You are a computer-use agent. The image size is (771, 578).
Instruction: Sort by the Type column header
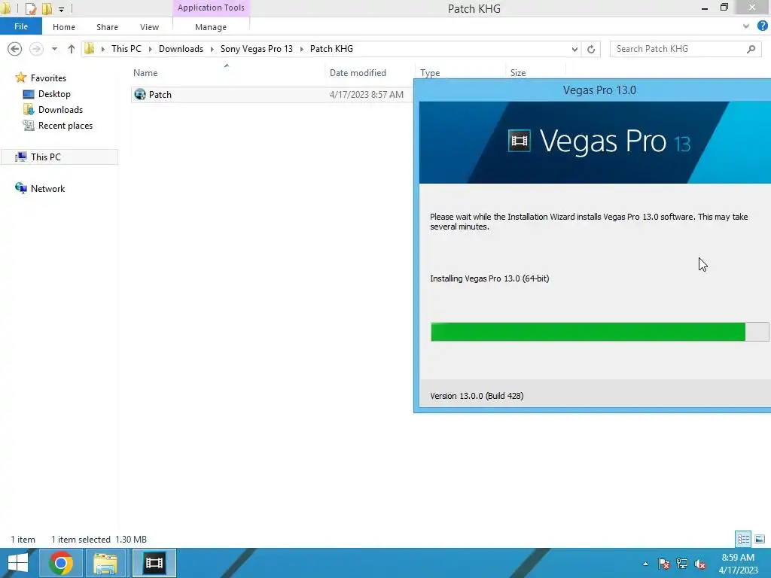click(x=430, y=73)
